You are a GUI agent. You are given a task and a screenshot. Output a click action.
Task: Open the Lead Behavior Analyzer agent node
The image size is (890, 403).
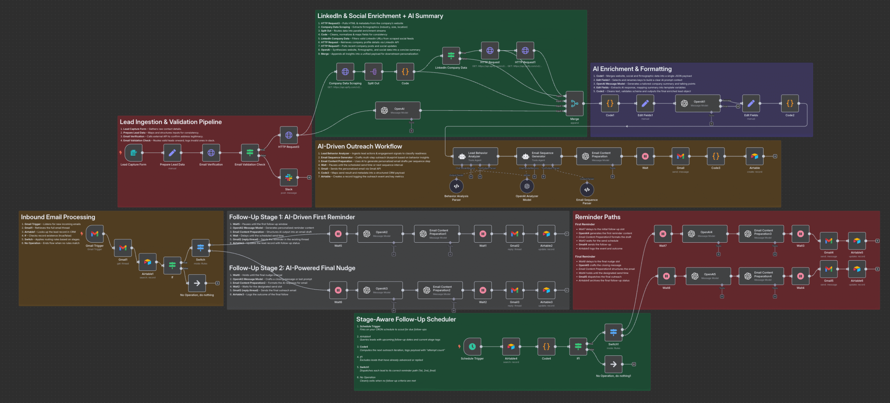[x=475, y=156]
